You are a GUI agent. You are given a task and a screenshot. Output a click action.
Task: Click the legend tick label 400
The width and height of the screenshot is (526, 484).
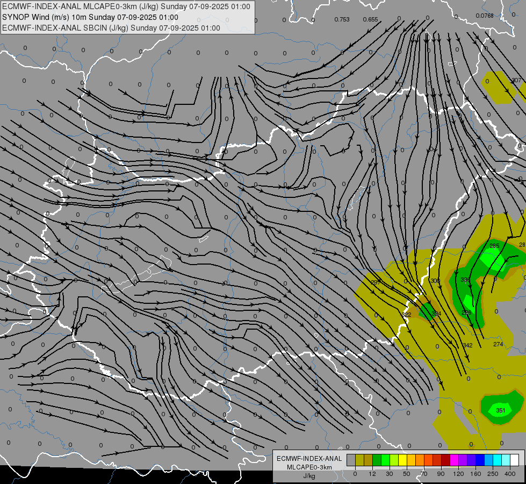[x=510, y=474]
